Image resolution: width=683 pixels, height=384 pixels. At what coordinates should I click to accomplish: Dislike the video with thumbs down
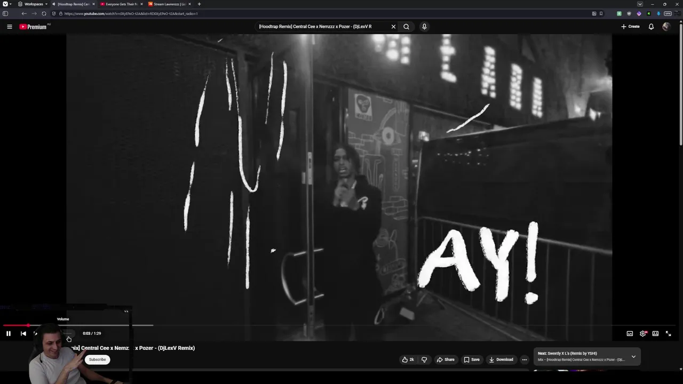(424, 359)
